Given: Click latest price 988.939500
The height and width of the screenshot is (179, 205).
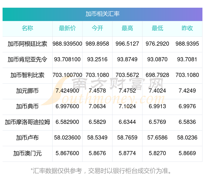Looking at the screenshot, I should point(67,44).
